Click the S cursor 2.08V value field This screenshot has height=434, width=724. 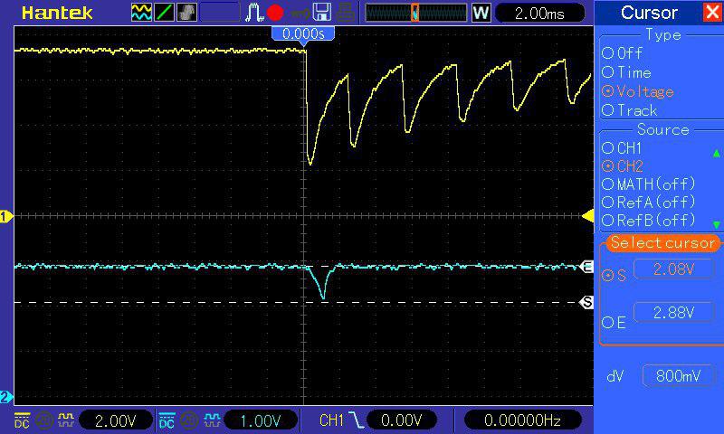coord(673,269)
